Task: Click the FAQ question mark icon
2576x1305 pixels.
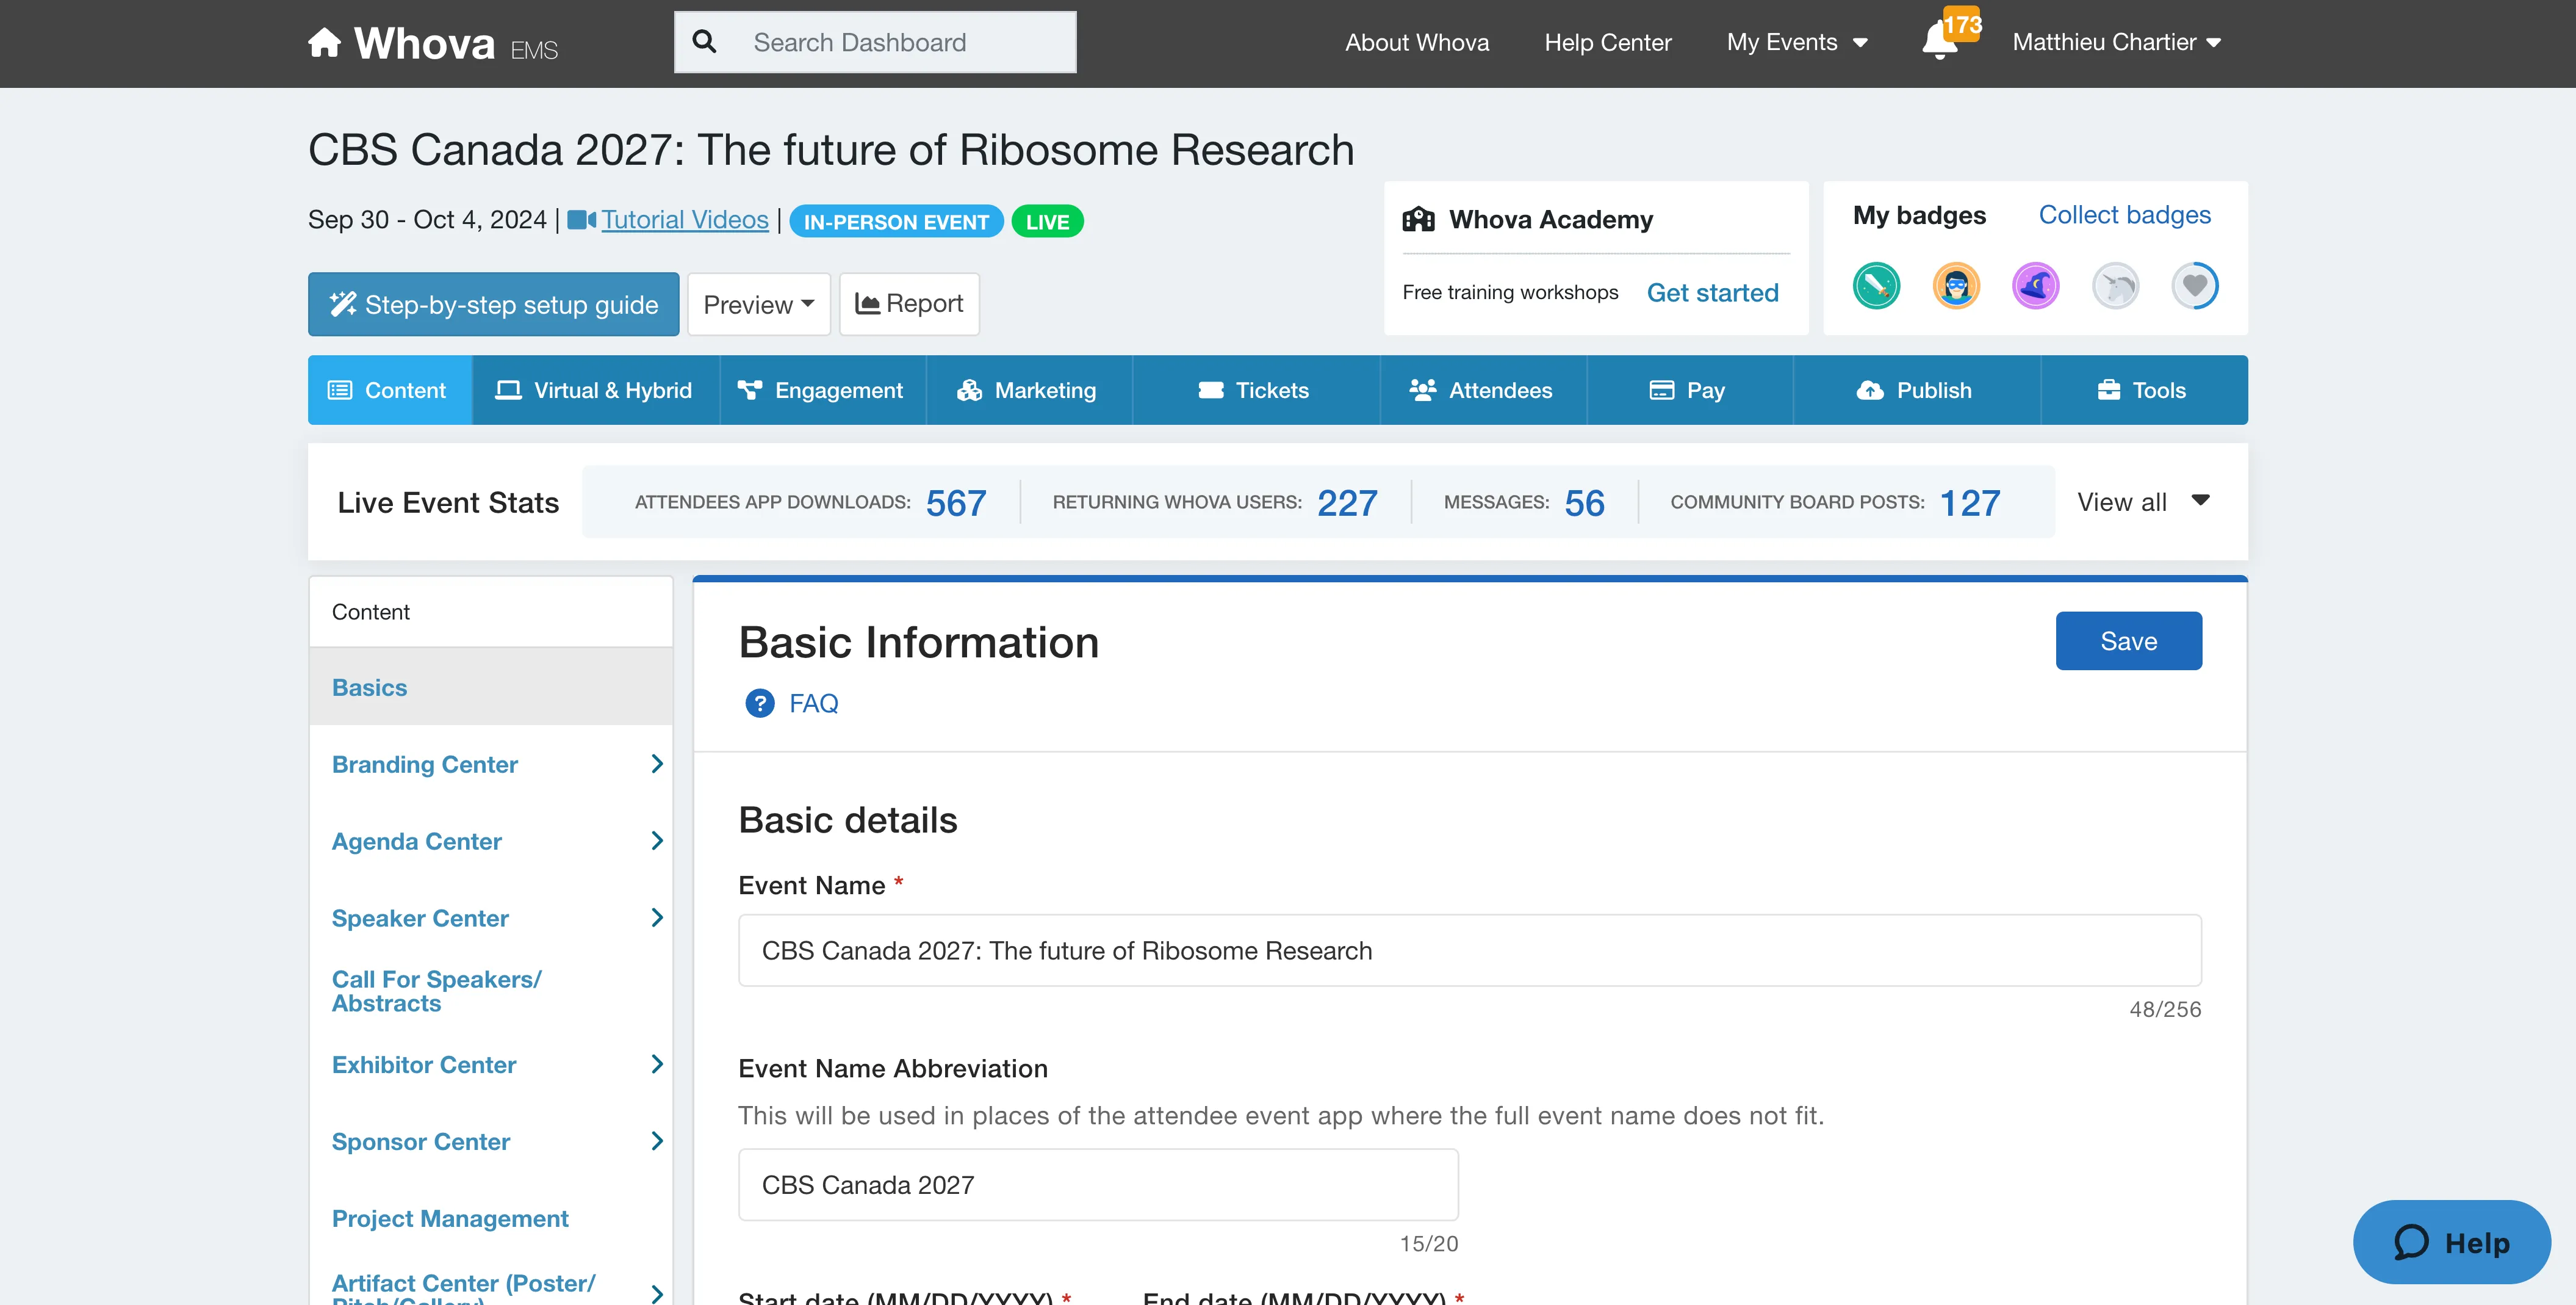Action: 760,704
